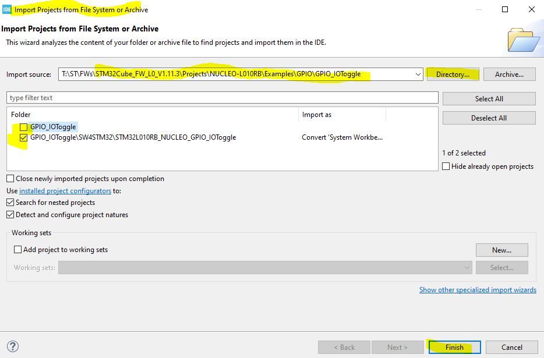Uncheck the STM32L010RB_NUCLEO_GPIO_IOToggle project checkbox
Screen dimensions: 544x358
click(23, 138)
